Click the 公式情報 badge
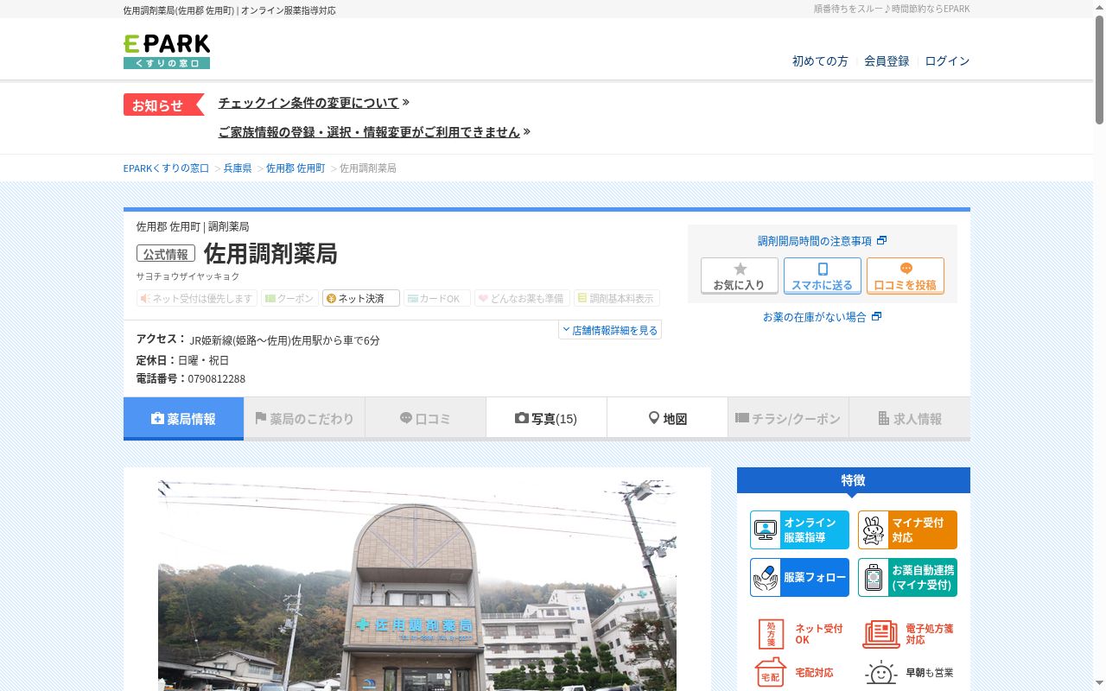Image resolution: width=1106 pixels, height=691 pixels. [166, 254]
